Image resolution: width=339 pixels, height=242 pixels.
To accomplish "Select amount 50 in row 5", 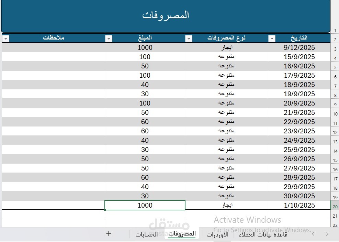I will tap(145, 66).
